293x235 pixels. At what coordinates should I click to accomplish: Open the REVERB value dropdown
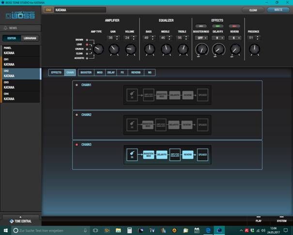click(x=235, y=38)
